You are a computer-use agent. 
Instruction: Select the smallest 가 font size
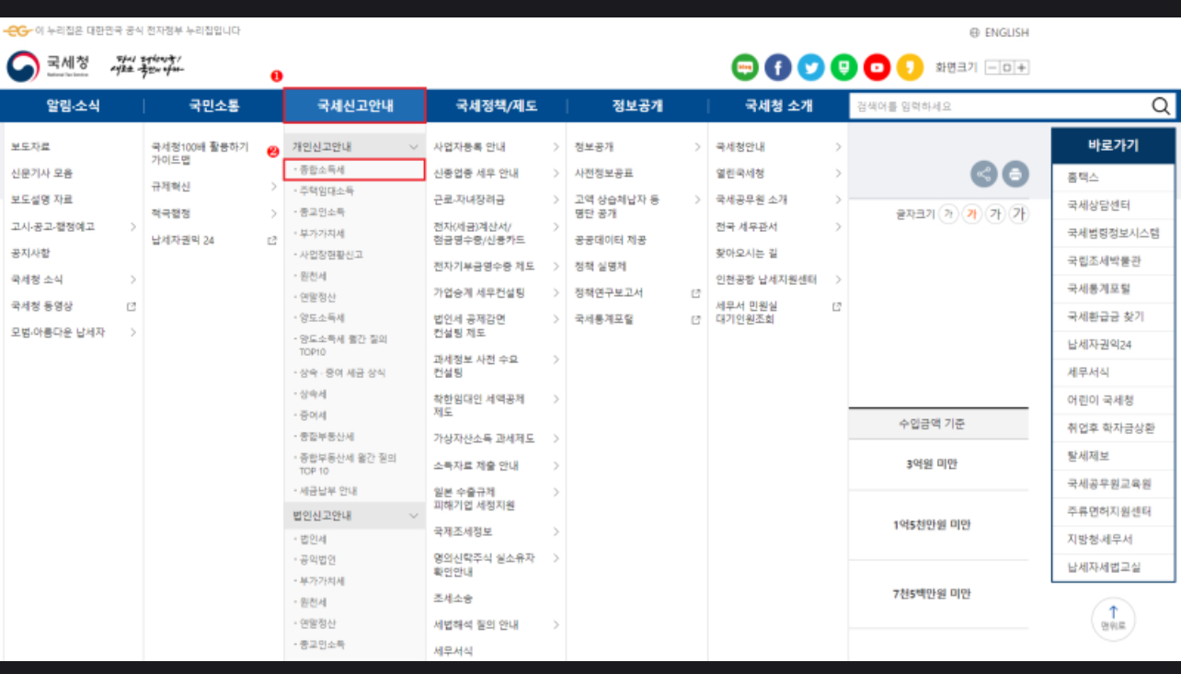[x=948, y=214]
